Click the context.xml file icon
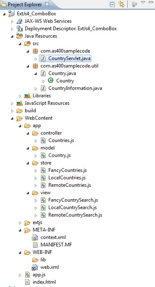This screenshot has height=287, width=155. (35, 238)
